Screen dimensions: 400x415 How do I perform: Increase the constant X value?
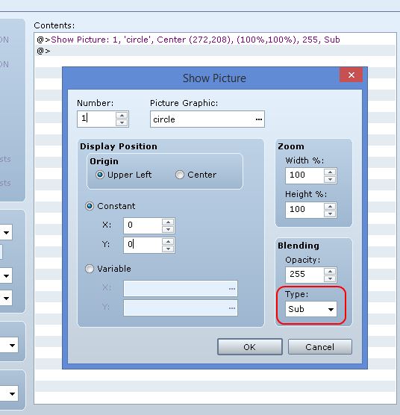tap(168, 222)
